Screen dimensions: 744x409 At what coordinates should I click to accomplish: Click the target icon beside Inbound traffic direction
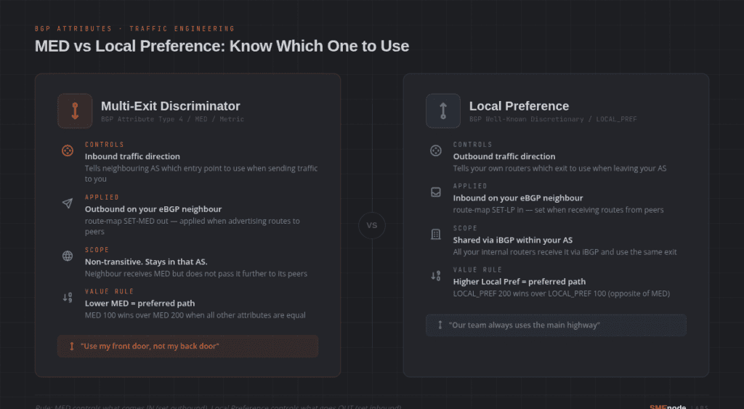click(68, 151)
